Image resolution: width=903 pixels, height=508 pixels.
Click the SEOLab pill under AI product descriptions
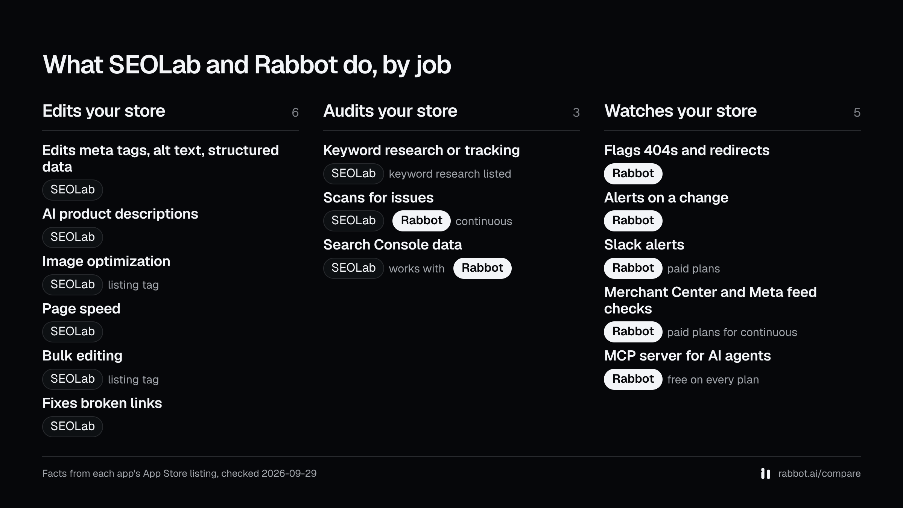tap(73, 237)
